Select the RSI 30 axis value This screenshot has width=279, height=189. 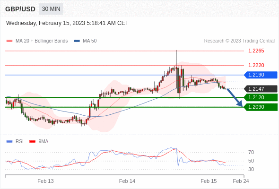[251, 169]
